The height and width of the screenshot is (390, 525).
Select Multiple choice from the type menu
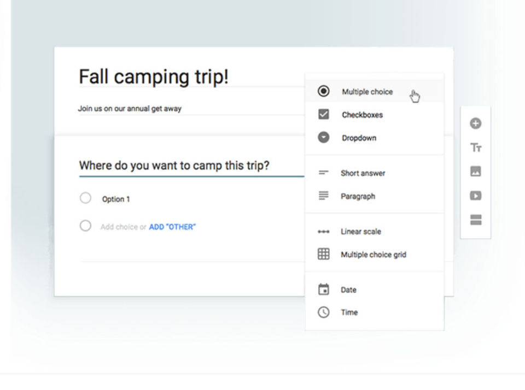(x=367, y=92)
